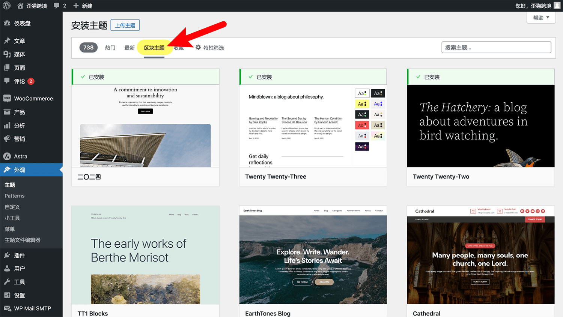This screenshot has height=317, width=563.
Task: Click the 页面 pages icon
Action: click(x=7, y=68)
